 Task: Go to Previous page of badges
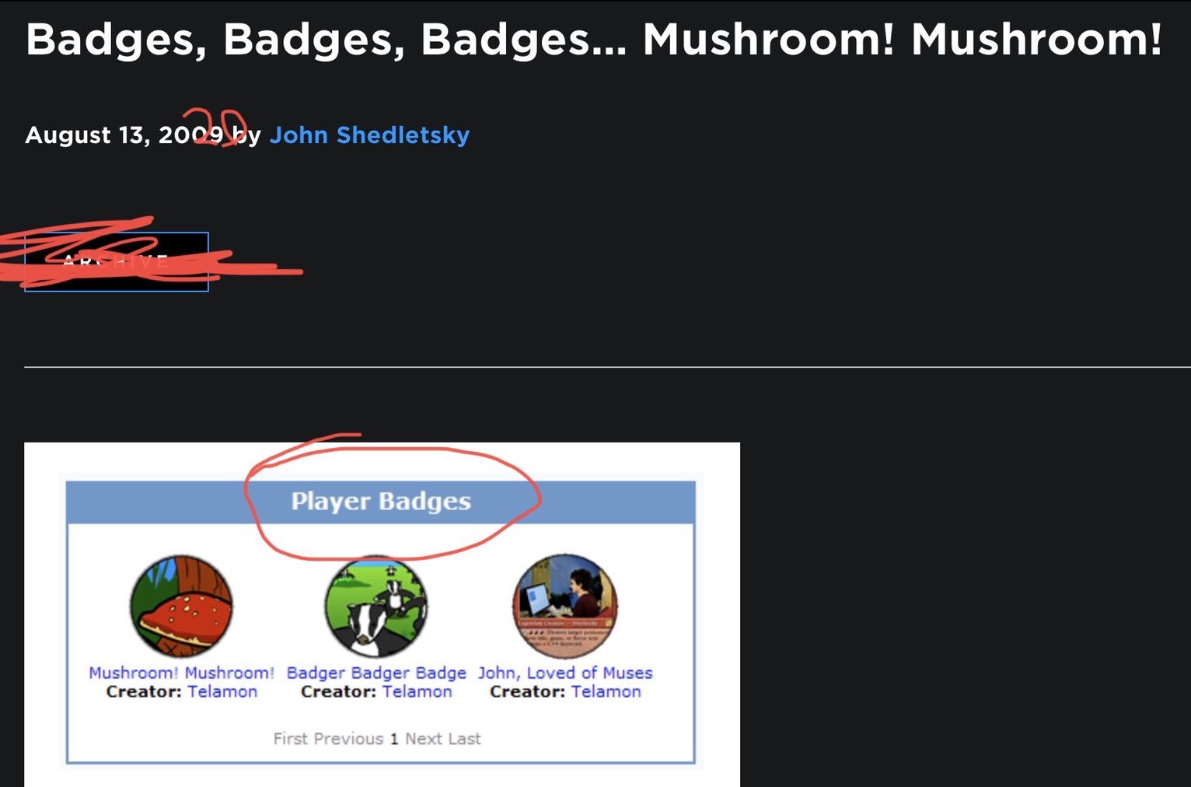348,739
